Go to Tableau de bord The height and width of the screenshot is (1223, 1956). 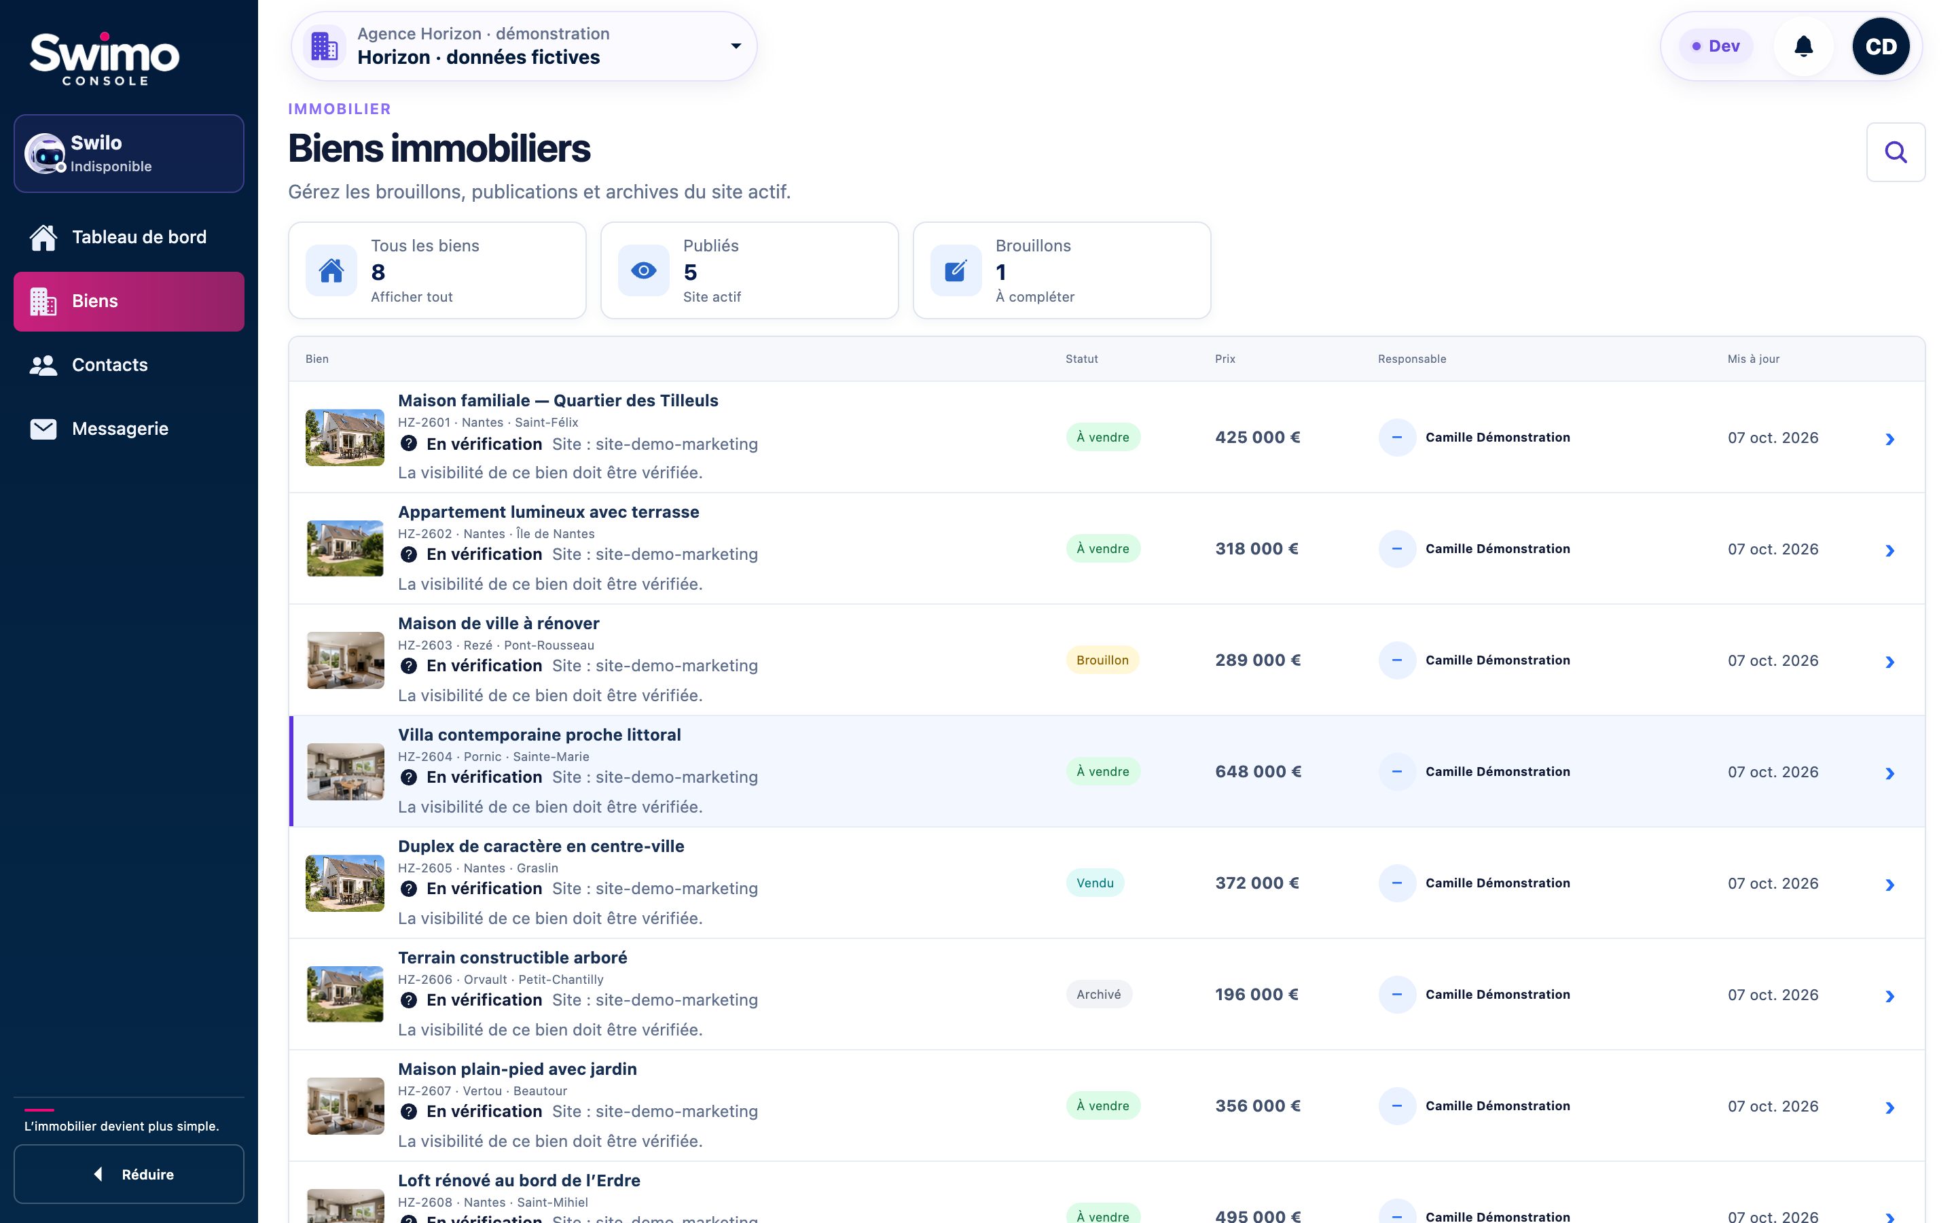pos(128,237)
